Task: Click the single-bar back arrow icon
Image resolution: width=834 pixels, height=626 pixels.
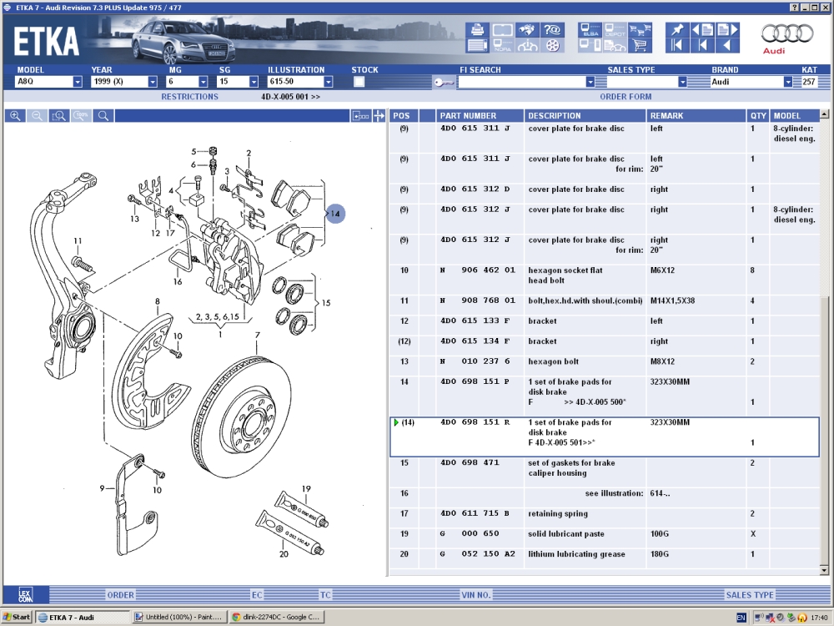Action: click(702, 46)
